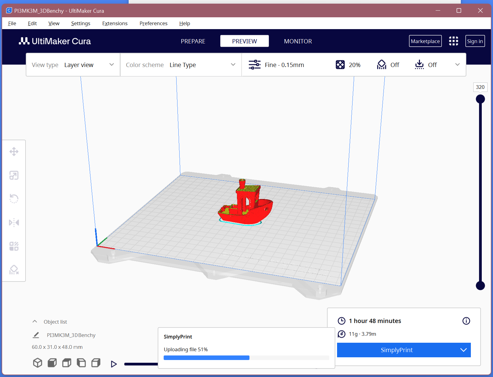Click the infill density 20% indicator

[348, 65]
